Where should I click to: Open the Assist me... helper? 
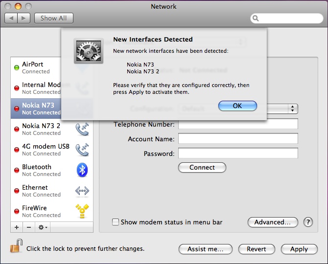(x=206, y=249)
